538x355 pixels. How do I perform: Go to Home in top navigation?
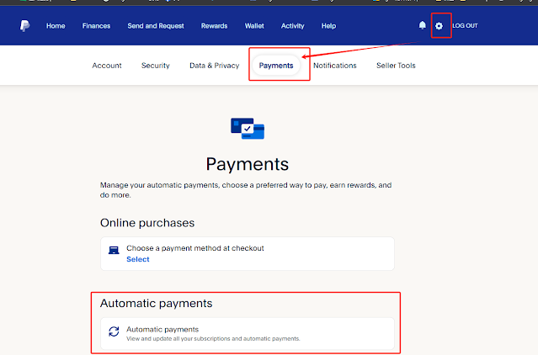click(x=56, y=26)
